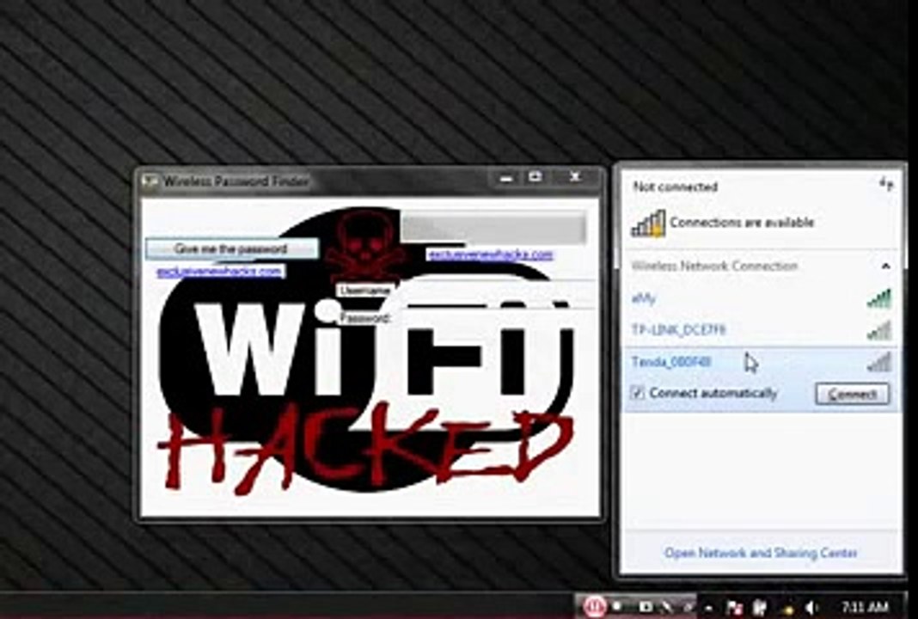Click the 'Give me the password' button
This screenshot has width=918, height=619.
[232, 248]
